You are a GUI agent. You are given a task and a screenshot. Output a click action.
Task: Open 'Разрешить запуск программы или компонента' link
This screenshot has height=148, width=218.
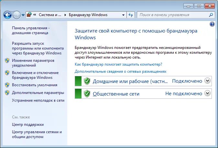[x=38, y=48]
